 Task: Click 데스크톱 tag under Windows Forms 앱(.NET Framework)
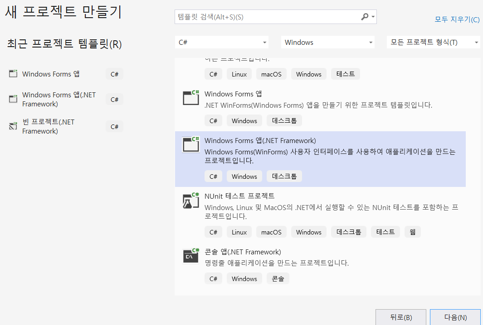(284, 176)
